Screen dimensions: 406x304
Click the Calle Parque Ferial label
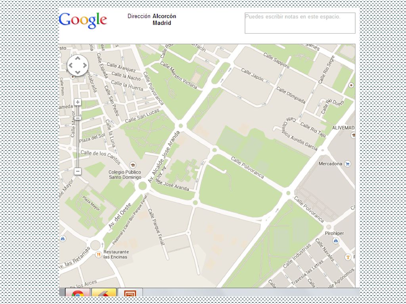click(x=156, y=227)
